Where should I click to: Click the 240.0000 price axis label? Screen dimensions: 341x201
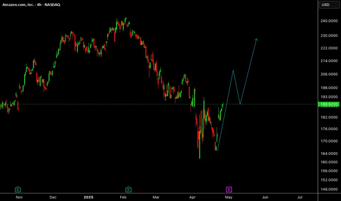pos(329,21)
